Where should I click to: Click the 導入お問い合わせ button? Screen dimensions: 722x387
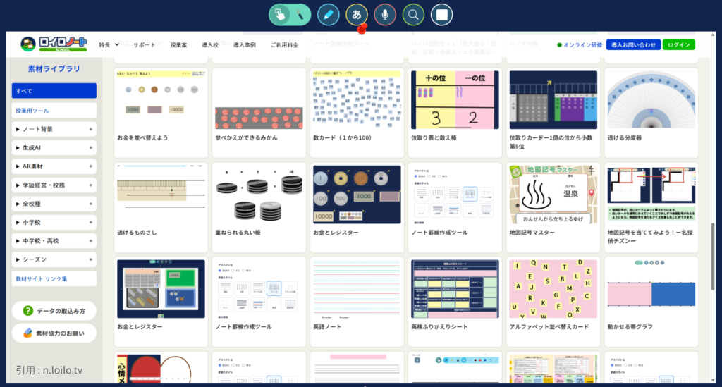[633, 44]
